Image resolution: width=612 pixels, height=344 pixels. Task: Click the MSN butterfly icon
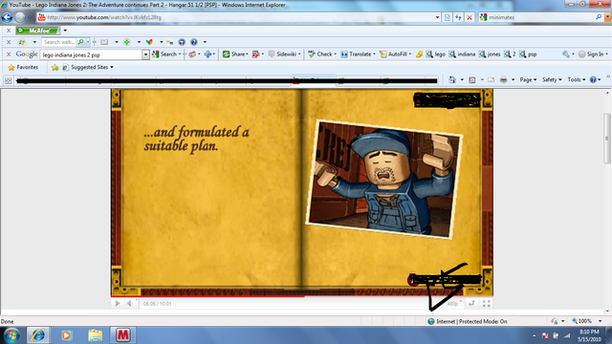click(149, 42)
